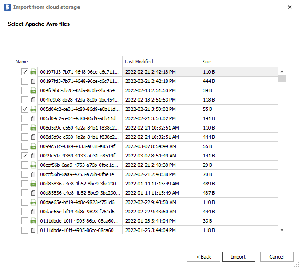Click the CSV icon of checked file 005d04c2

pos(33,109)
